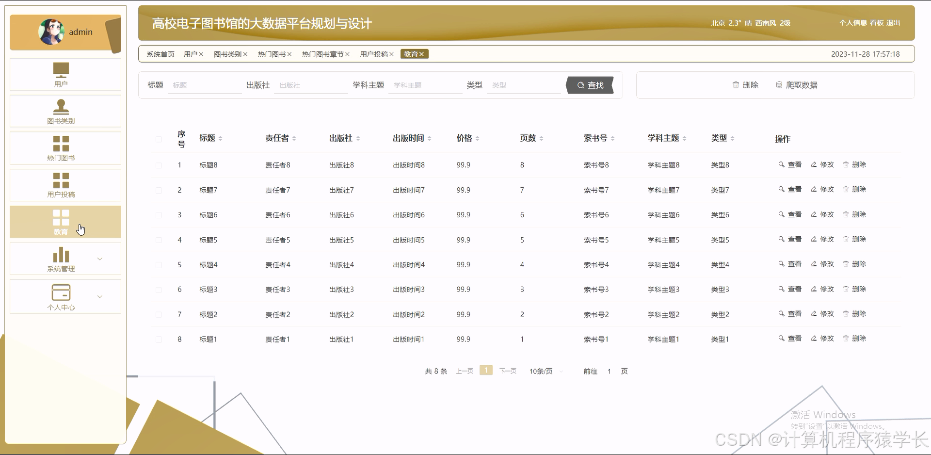Sort by 出版时间 column arrows
This screenshot has height=455, width=931.
[x=430, y=139]
